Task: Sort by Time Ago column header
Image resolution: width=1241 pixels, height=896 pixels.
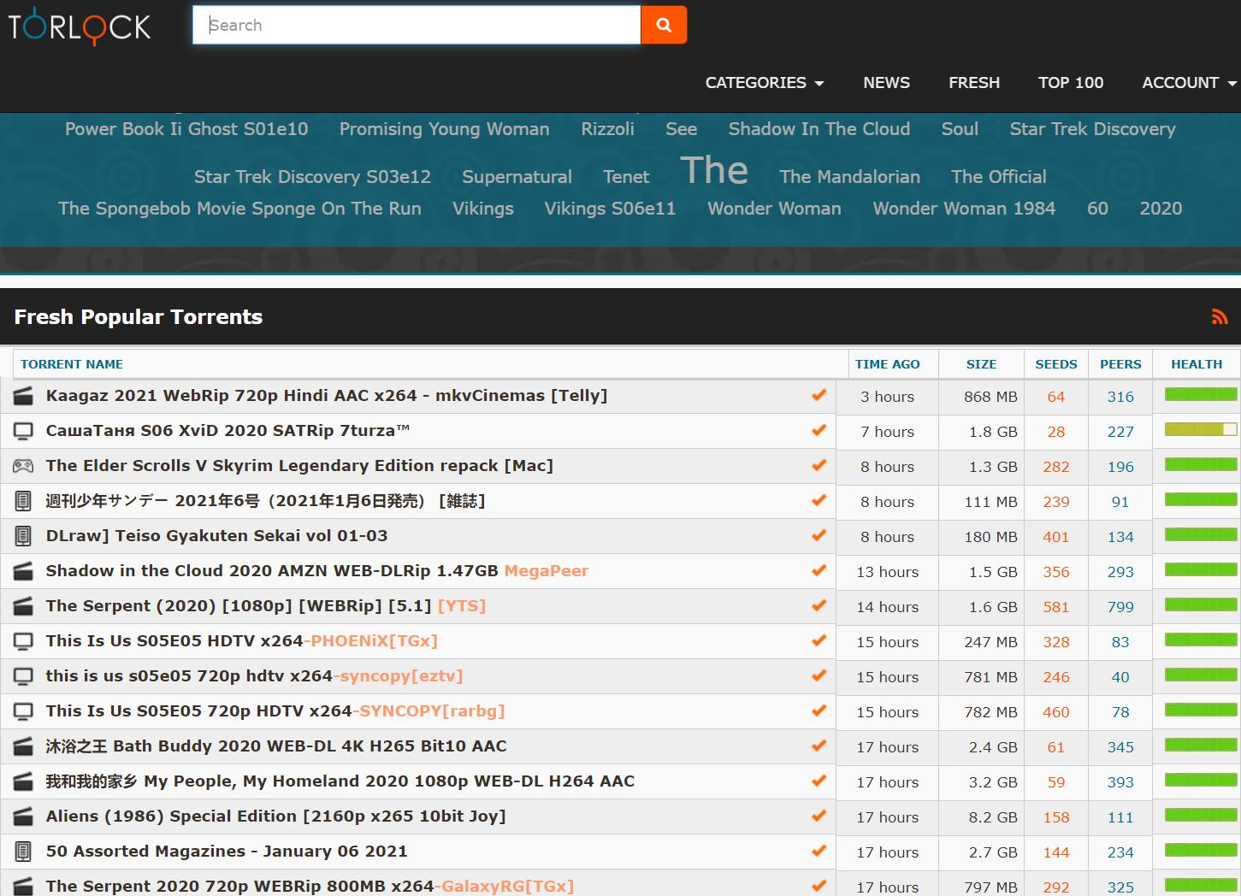Action: (888, 364)
